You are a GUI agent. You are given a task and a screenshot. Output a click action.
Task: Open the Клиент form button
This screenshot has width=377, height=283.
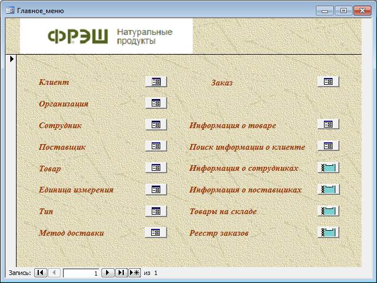pos(156,82)
